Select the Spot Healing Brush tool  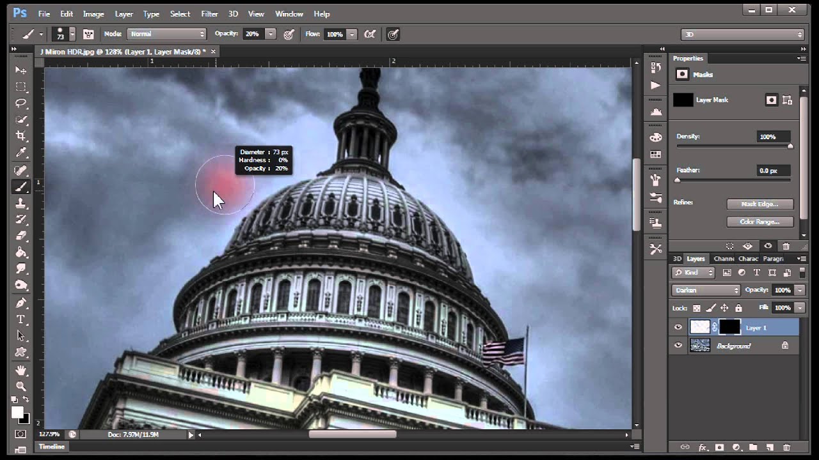[21, 171]
